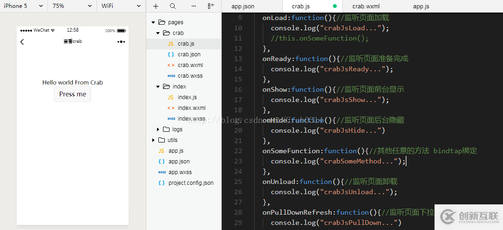Tap the back arrow in the simulator
Screen dimensions: 503x230
(22, 42)
